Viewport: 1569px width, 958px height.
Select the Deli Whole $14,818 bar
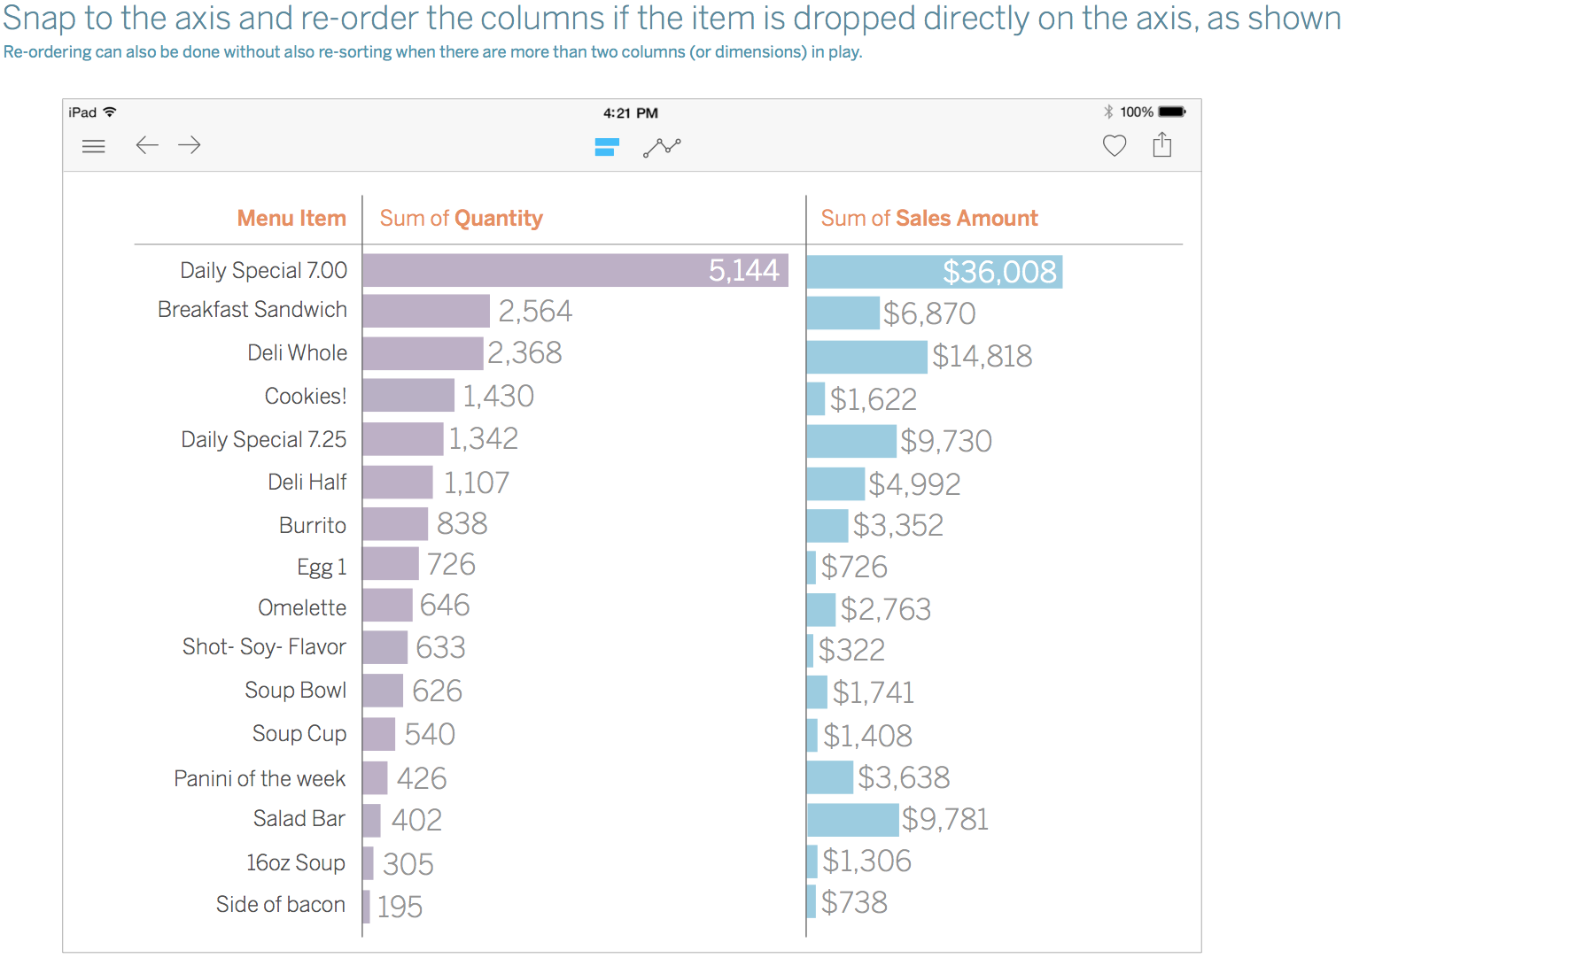pyautogui.click(x=867, y=356)
